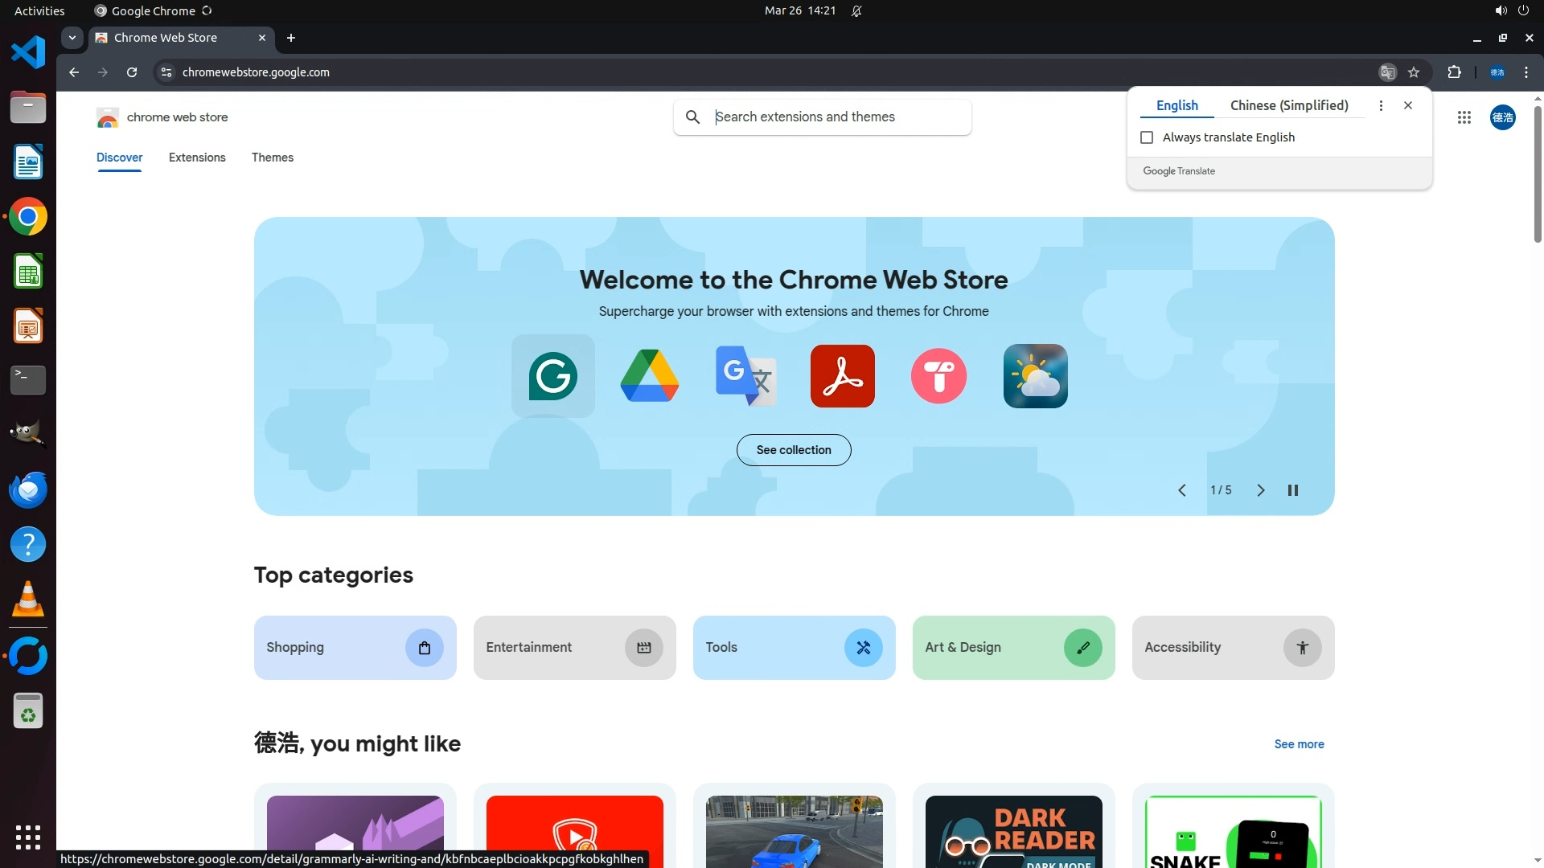
Task: Enable Always translate English checkbox
Action: (x=1147, y=137)
